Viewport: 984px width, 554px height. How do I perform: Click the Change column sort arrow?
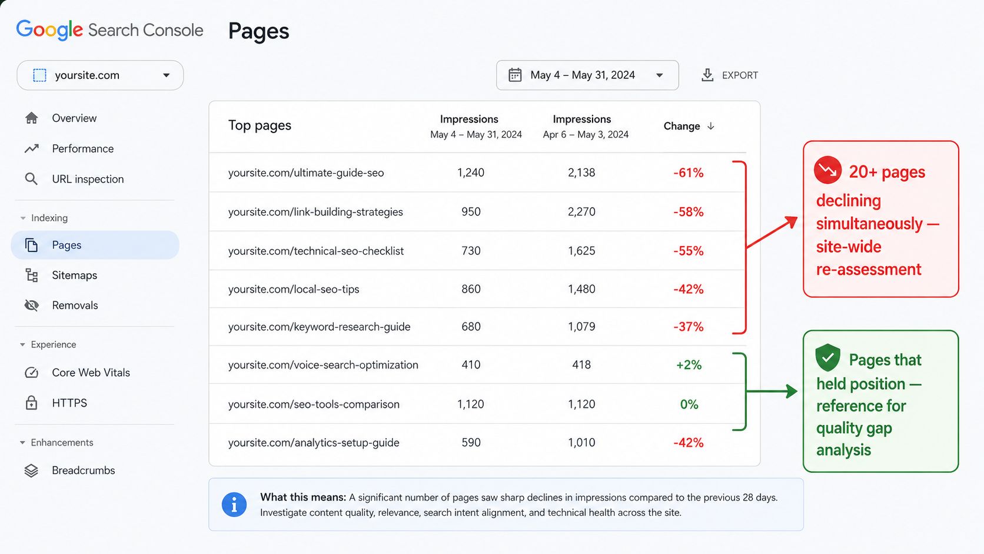coord(711,126)
